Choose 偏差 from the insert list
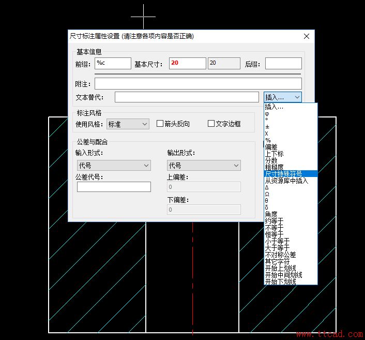Image resolution: width=365 pixels, height=340 pixels. (x=291, y=147)
